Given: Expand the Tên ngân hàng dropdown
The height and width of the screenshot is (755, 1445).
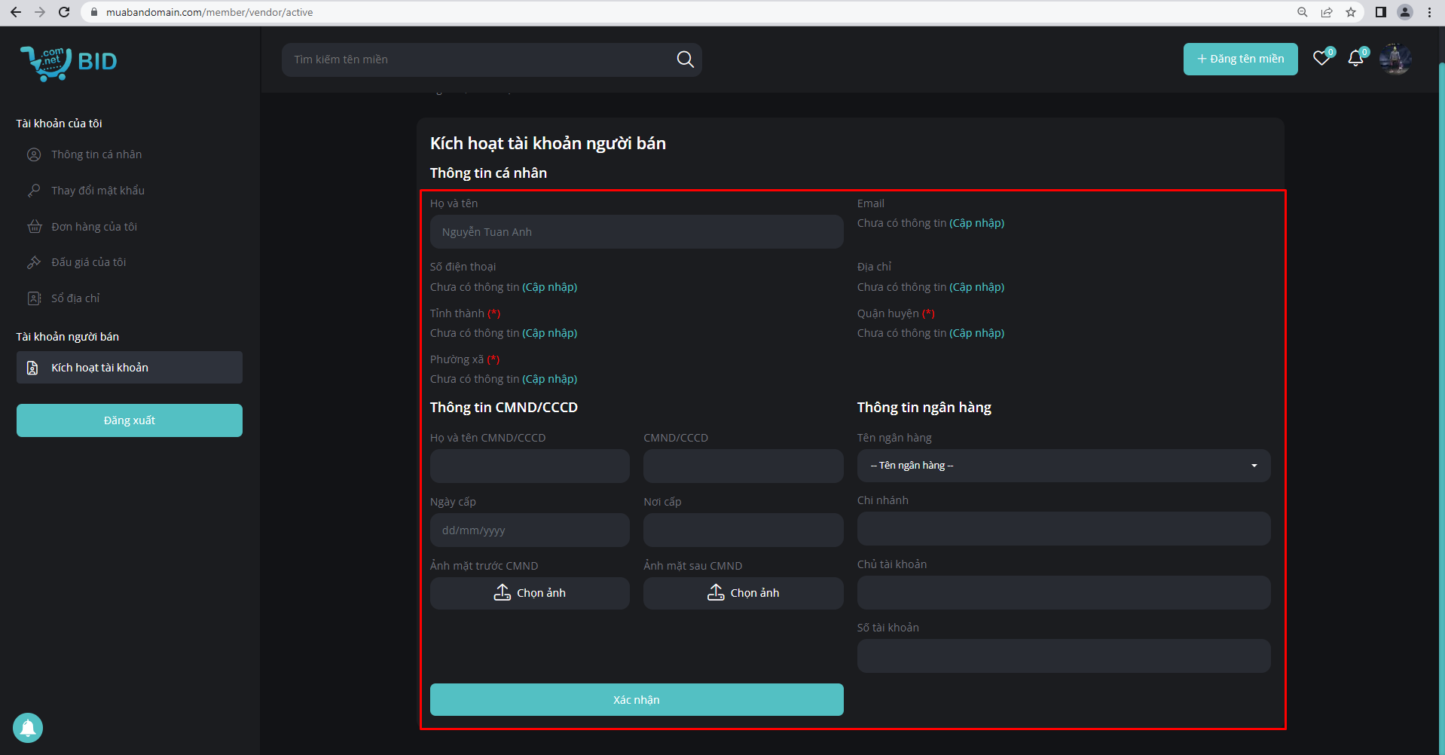Looking at the screenshot, I should (x=1063, y=466).
